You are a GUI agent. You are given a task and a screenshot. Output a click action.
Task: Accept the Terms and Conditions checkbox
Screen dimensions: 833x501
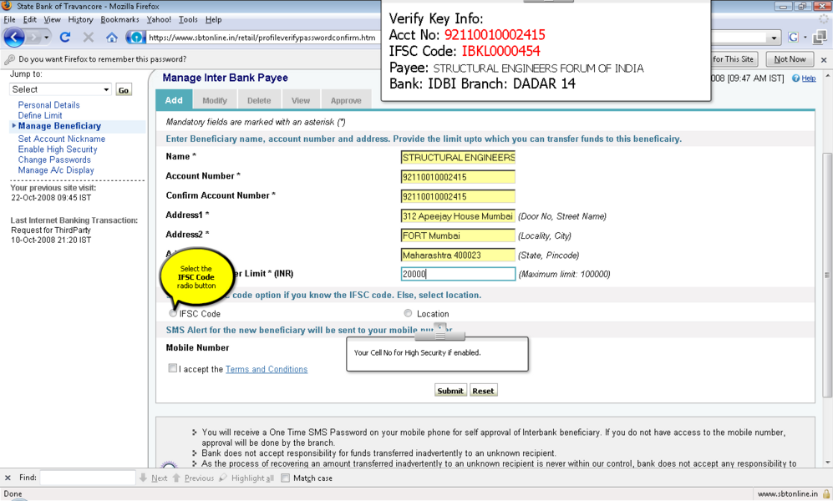pyautogui.click(x=172, y=368)
